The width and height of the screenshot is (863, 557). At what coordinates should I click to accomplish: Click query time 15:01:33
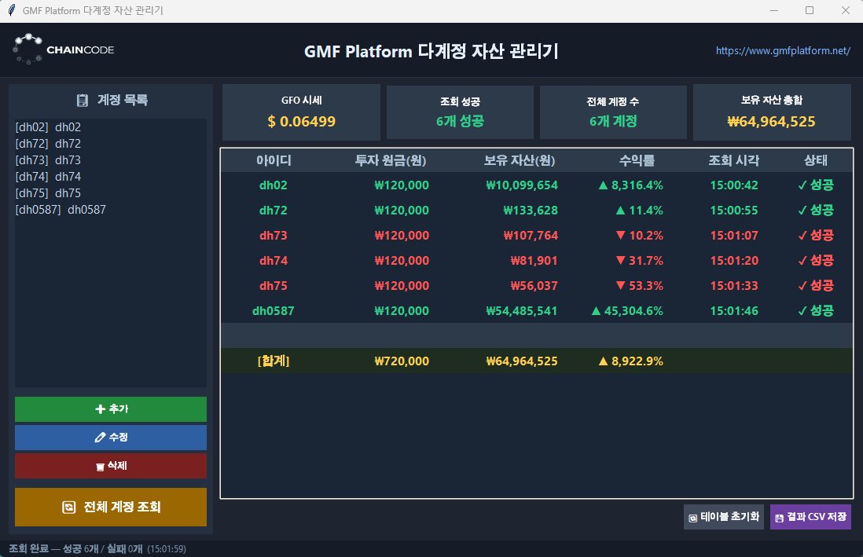pyautogui.click(x=733, y=286)
